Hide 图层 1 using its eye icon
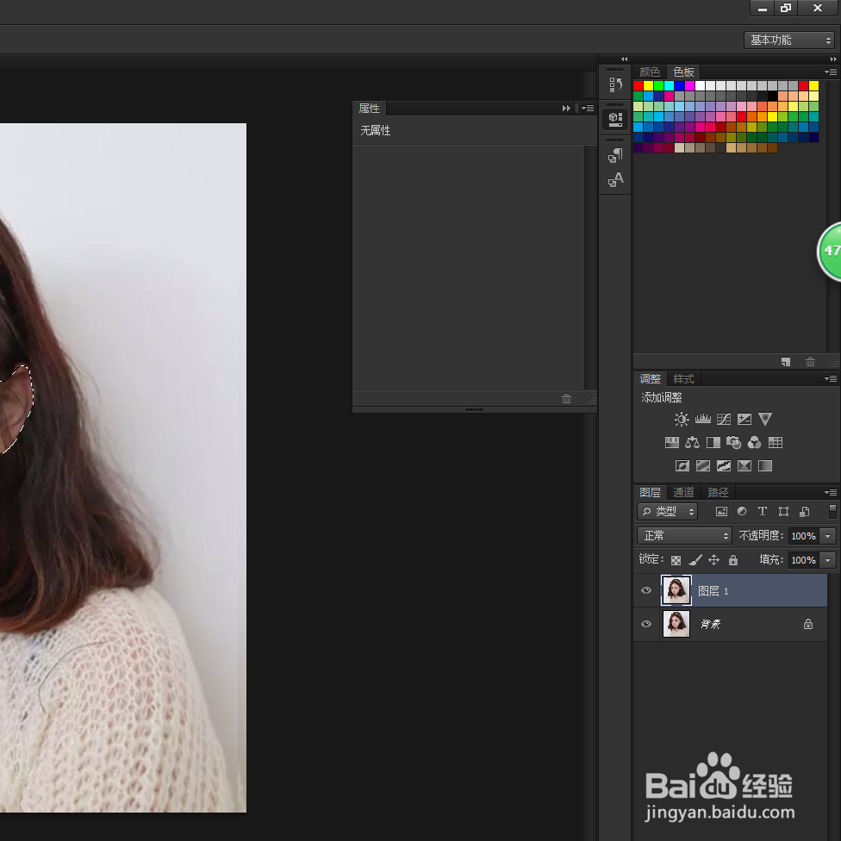Screen dimensions: 841x841 pyautogui.click(x=646, y=590)
